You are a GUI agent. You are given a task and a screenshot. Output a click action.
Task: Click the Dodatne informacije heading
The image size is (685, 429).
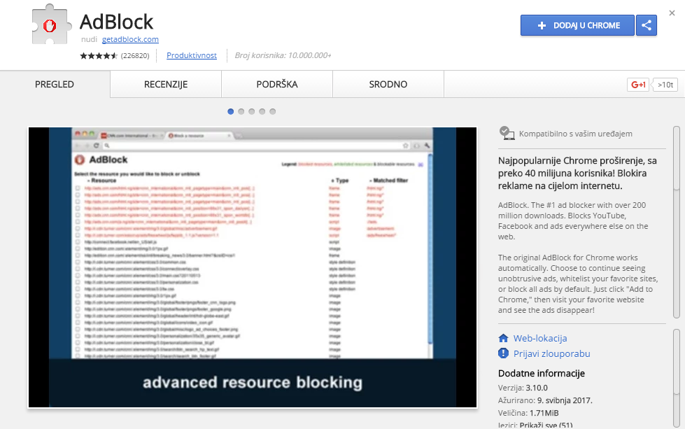(542, 374)
